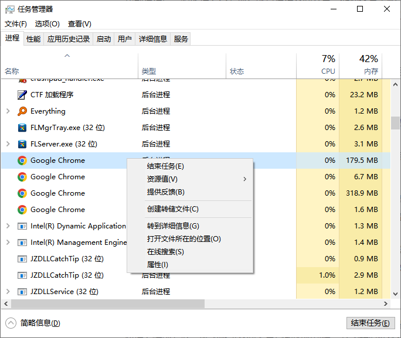Switch to the 详细信息 tab
Screen dimensions: 401x338
[x=153, y=39]
